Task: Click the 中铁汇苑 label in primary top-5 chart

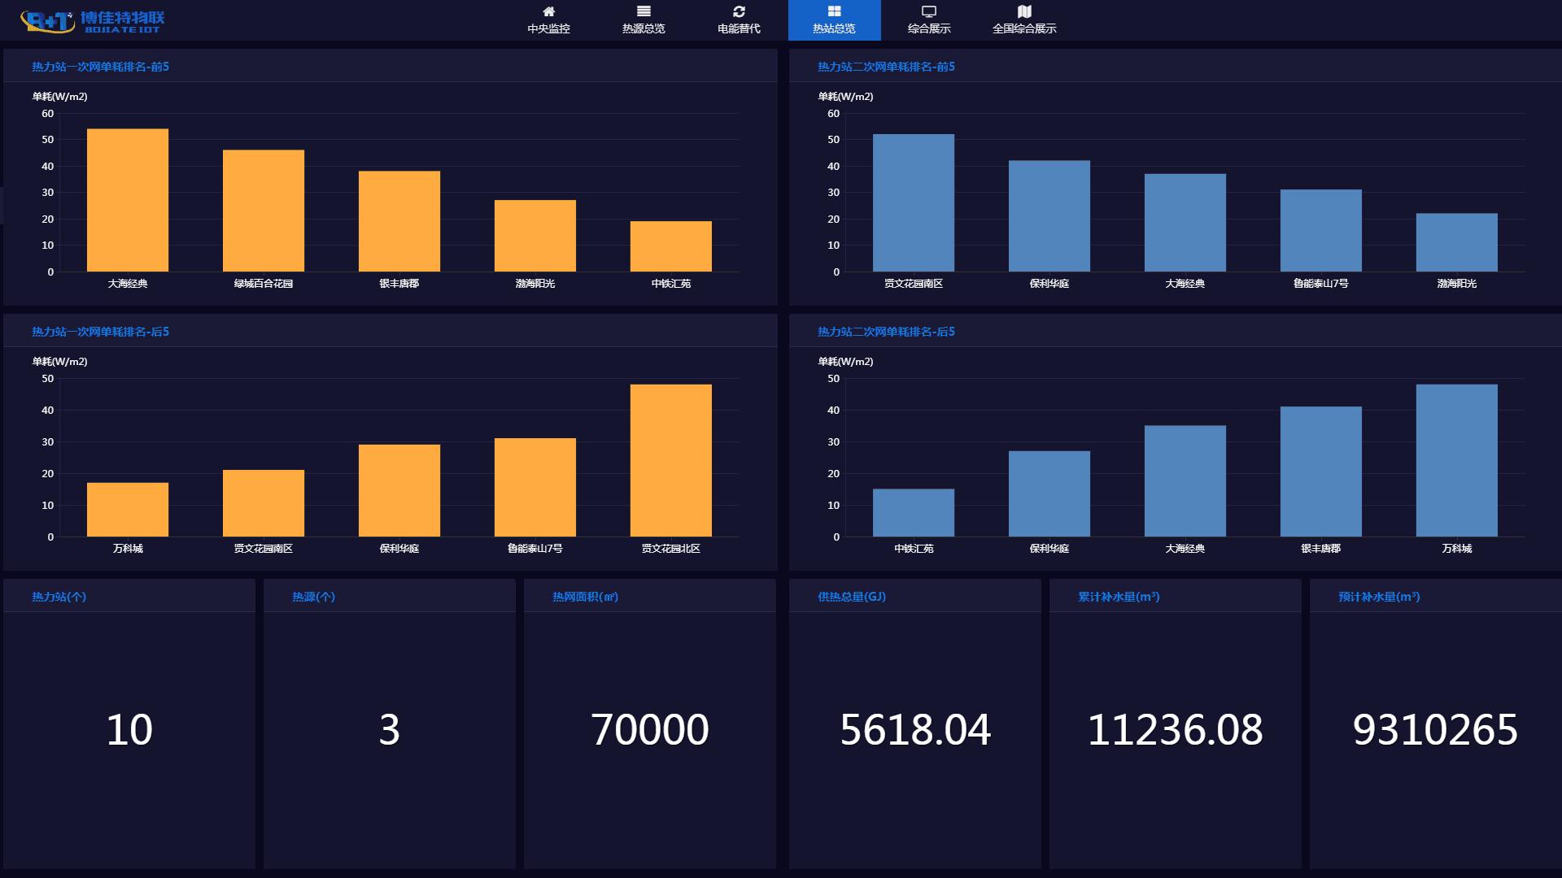Action: pos(671,284)
